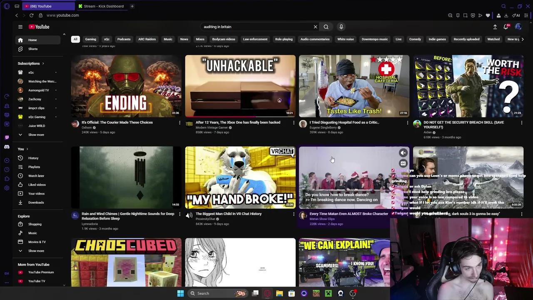
Task: Open options for Rain and Wind Chimes video
Action: pos(179,214)
